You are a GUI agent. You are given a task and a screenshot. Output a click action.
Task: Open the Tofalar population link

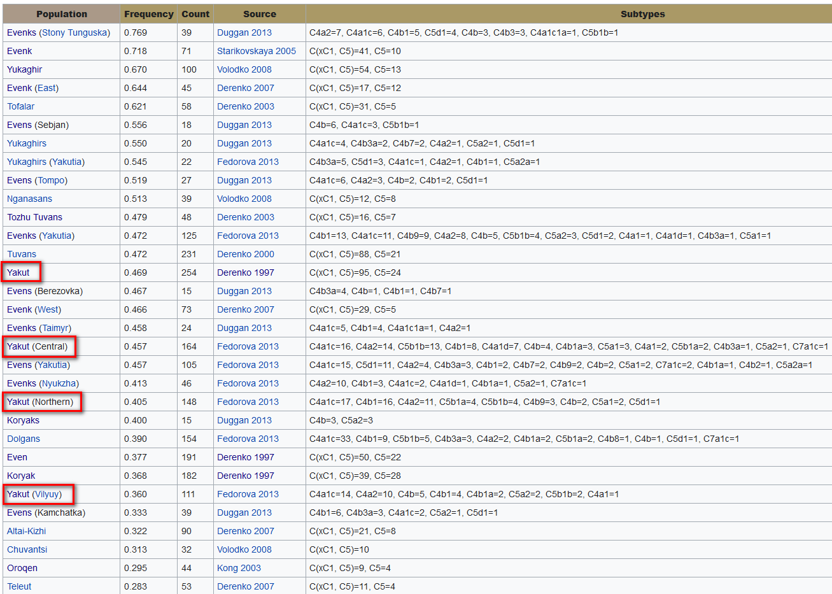[x=21, y=106]
